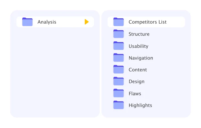Image resolution: width=201 pixels, height=128 pixels.
Task: Choose the Usability label
Action: [138, 46]
